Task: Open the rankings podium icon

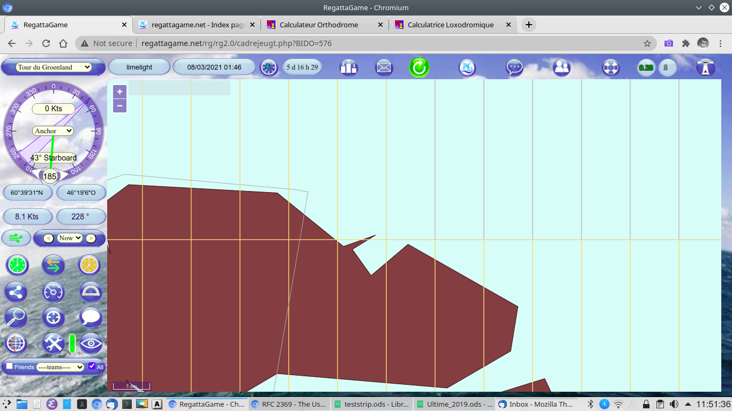Action: pyautogui.click(x=349, y=67)
